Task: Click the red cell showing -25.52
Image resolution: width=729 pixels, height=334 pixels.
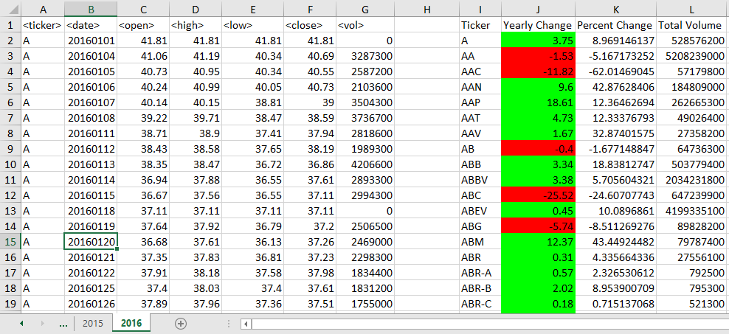Action: coord(538,195)
